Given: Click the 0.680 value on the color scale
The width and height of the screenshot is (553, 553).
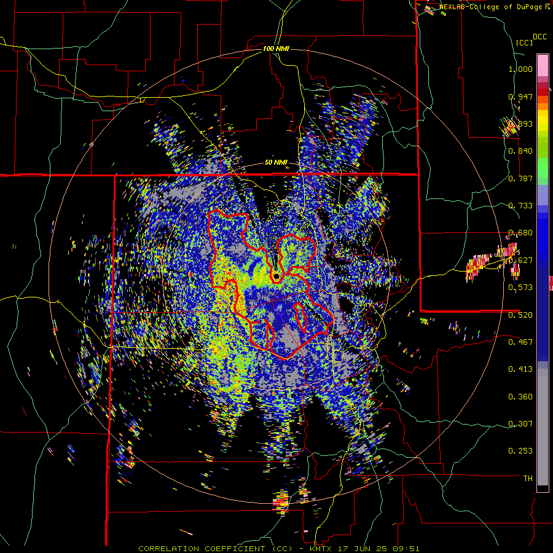Looking at the screenshot, I should point(520,233).
